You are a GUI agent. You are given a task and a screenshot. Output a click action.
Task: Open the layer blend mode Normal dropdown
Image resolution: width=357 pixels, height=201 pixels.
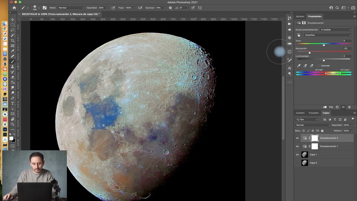[313, 125]
